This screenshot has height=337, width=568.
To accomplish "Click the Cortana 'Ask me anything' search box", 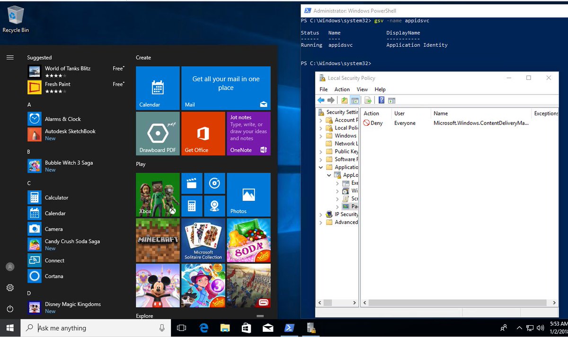I will (x=95, y=328).
